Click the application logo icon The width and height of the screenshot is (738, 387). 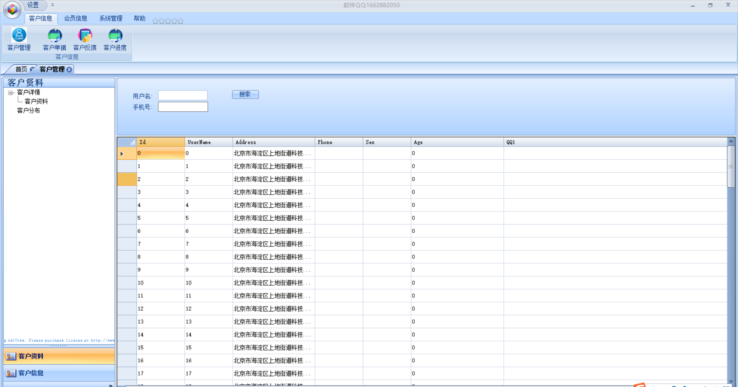click(x=12, y=10)
